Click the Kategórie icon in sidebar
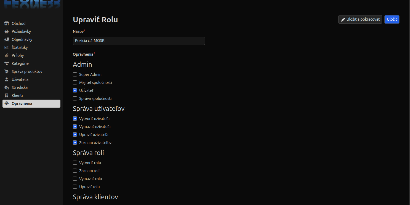Image resolution: width=410 pixels, height=205 pixels. 7,63
